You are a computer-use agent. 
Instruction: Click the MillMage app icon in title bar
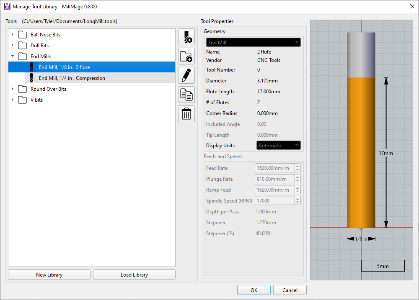7,7
